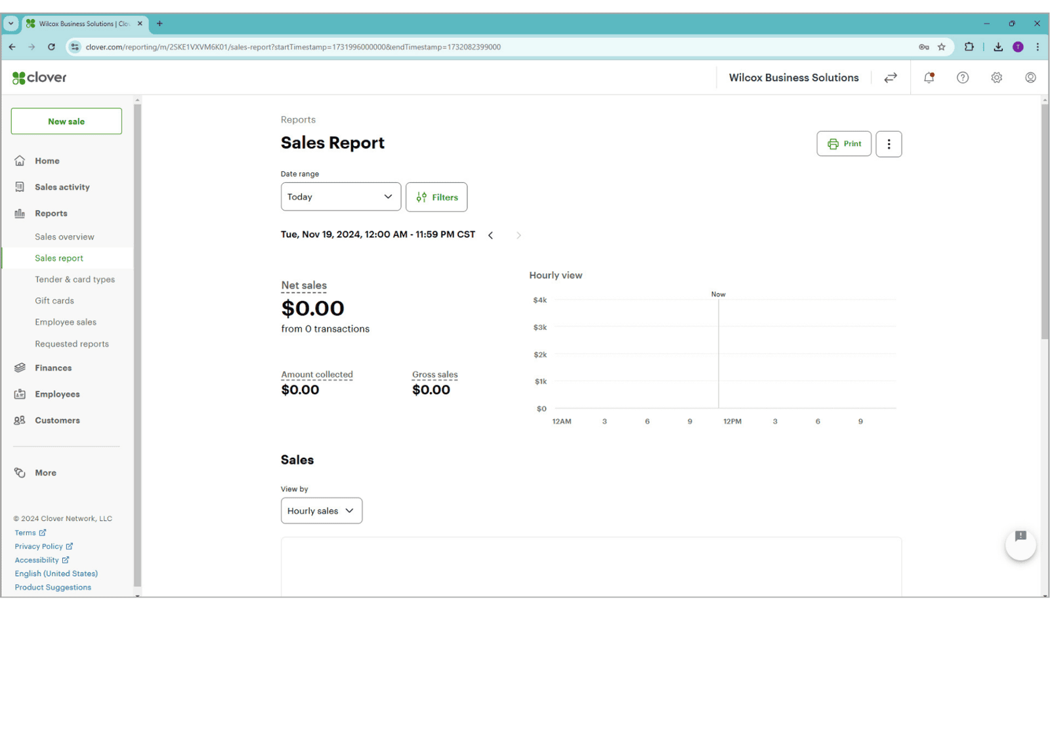Click the sidebar vertical scrollbar
Viewport: 1050px width, 749px height.
[x=137, y=345]
